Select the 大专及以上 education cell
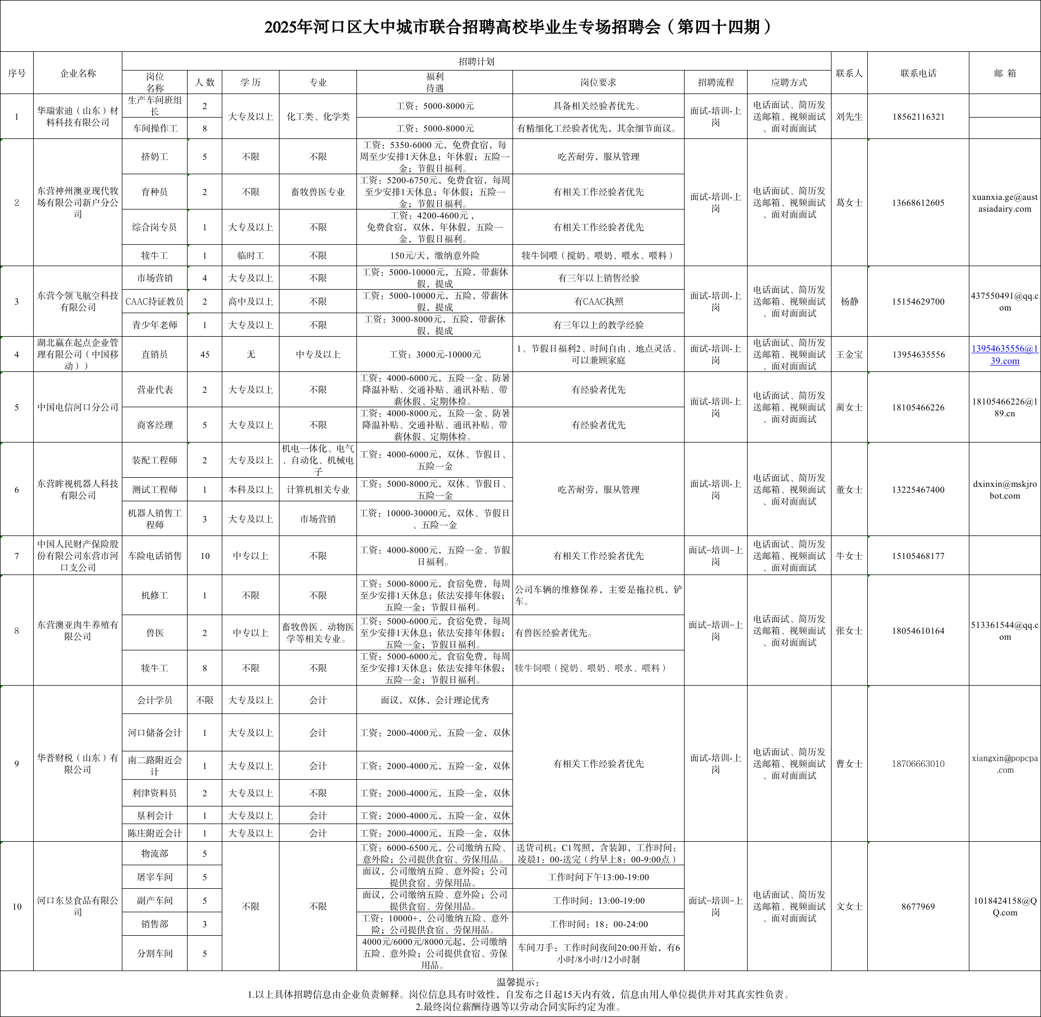The image size is (1041, 1017). tap(251, 117)
